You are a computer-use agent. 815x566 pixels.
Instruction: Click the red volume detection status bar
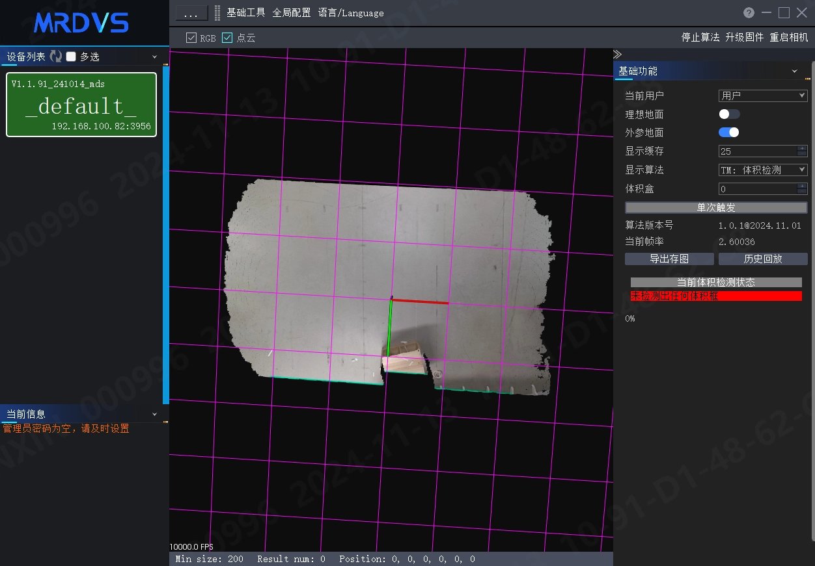[x=716, y=296]
